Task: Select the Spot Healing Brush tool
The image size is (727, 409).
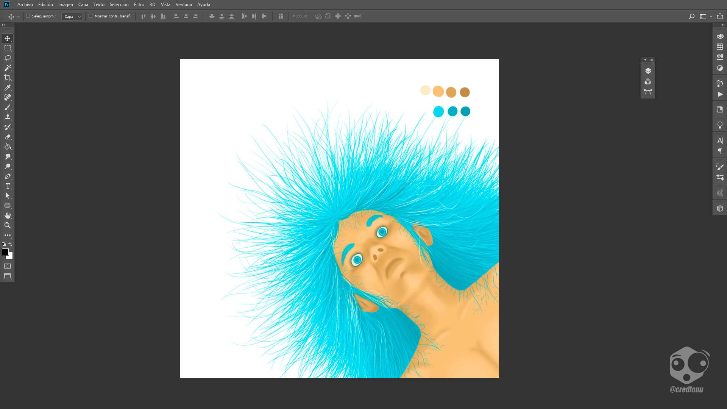Action: [x=8, y=97]
